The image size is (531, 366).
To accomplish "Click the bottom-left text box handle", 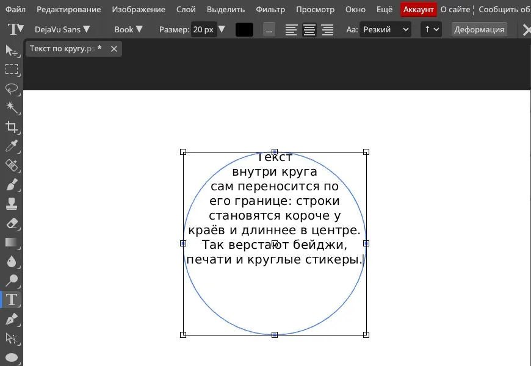I will point(183,335).
